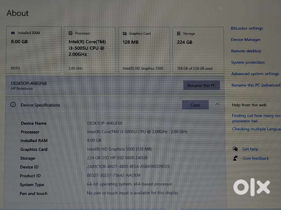281x210 pixels.
Task: Collapse the Device Specifications section
Action: [x=217, y=104]
